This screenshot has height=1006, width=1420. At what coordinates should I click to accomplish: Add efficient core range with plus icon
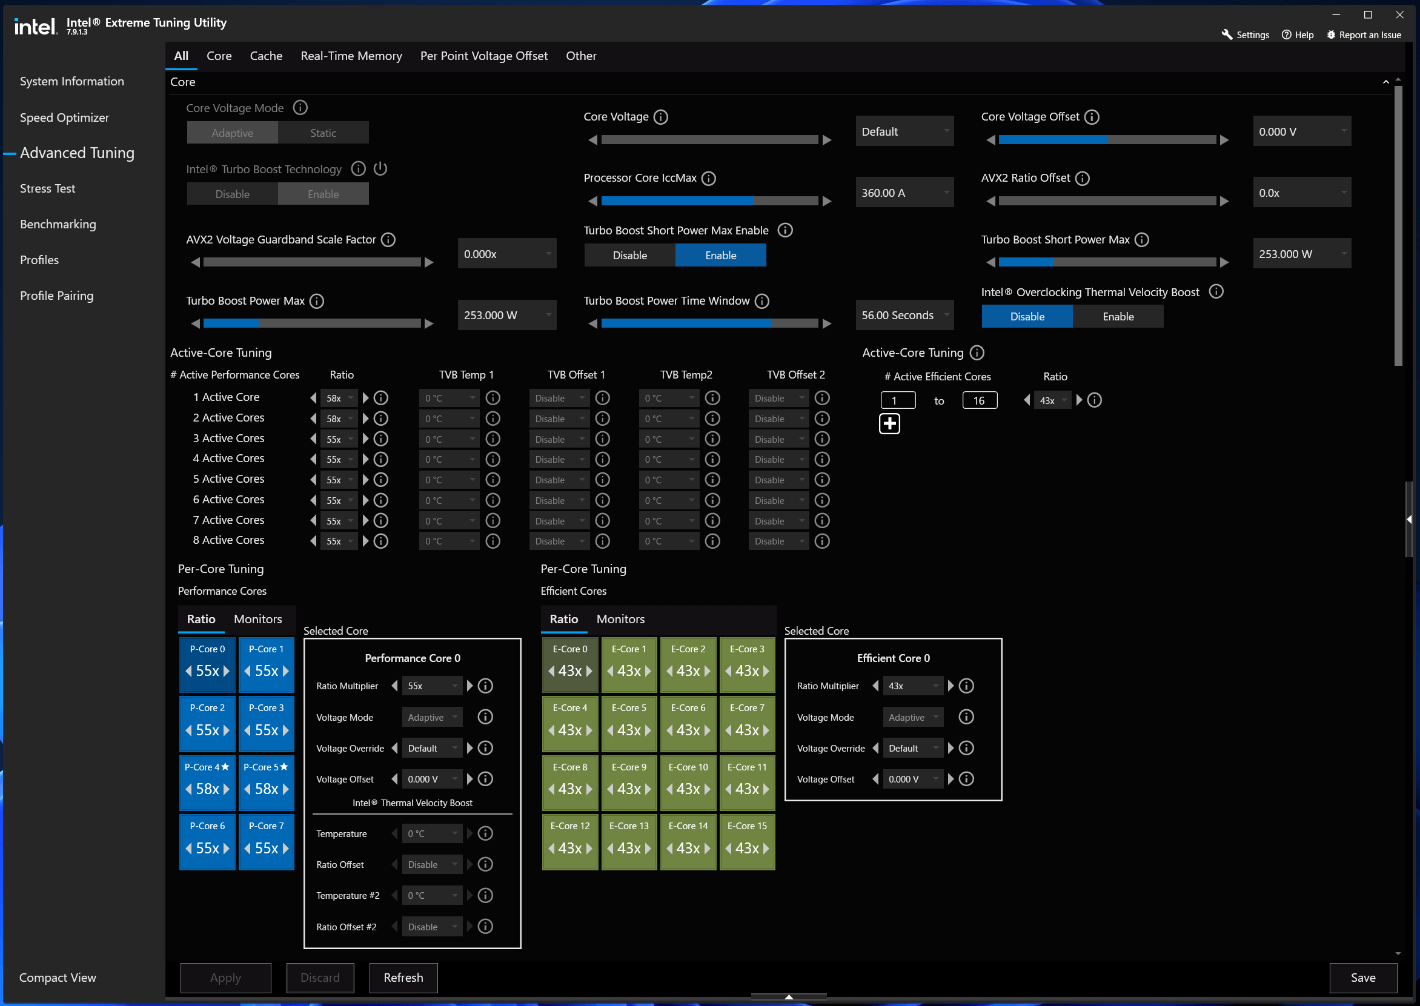[890, 425]
